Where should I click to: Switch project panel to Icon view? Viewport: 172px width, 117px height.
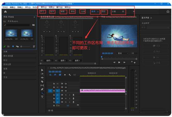tap(13, 46)
